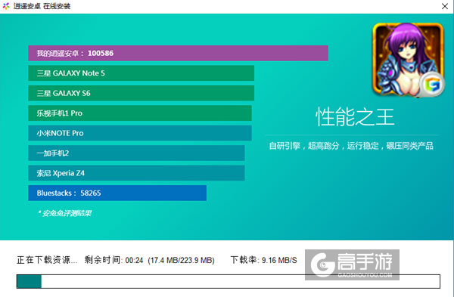This screenshot has width=454, height=297.
Task: Click the colorful app logo in title bar
Action: tap(6, 6)
